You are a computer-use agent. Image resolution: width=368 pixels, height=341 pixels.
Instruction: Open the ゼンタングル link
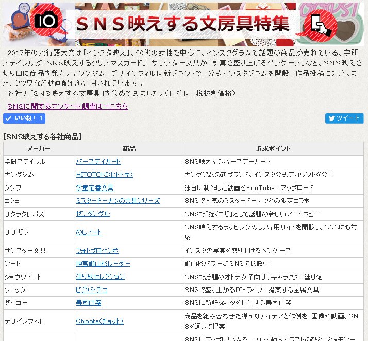(93, 214)
